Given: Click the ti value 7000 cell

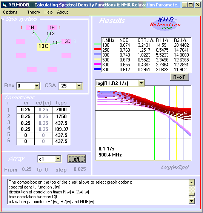Looking at the screenshot, I should (61, 110).
